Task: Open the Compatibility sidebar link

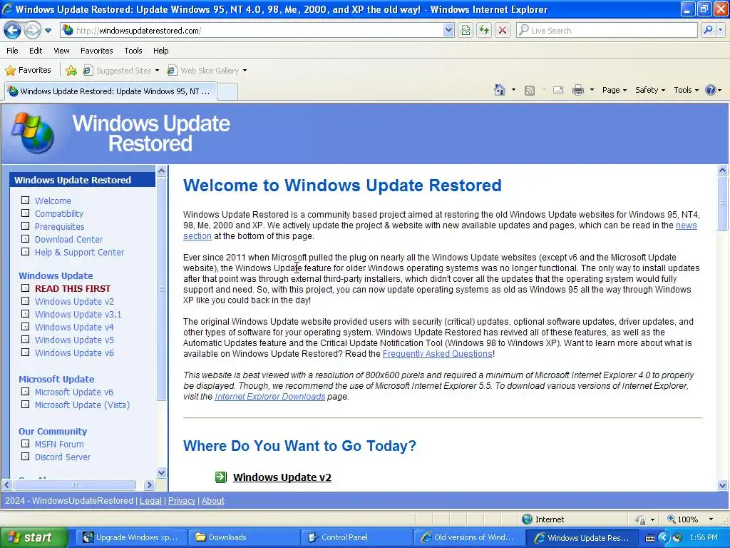Action: tap(59, 213)
